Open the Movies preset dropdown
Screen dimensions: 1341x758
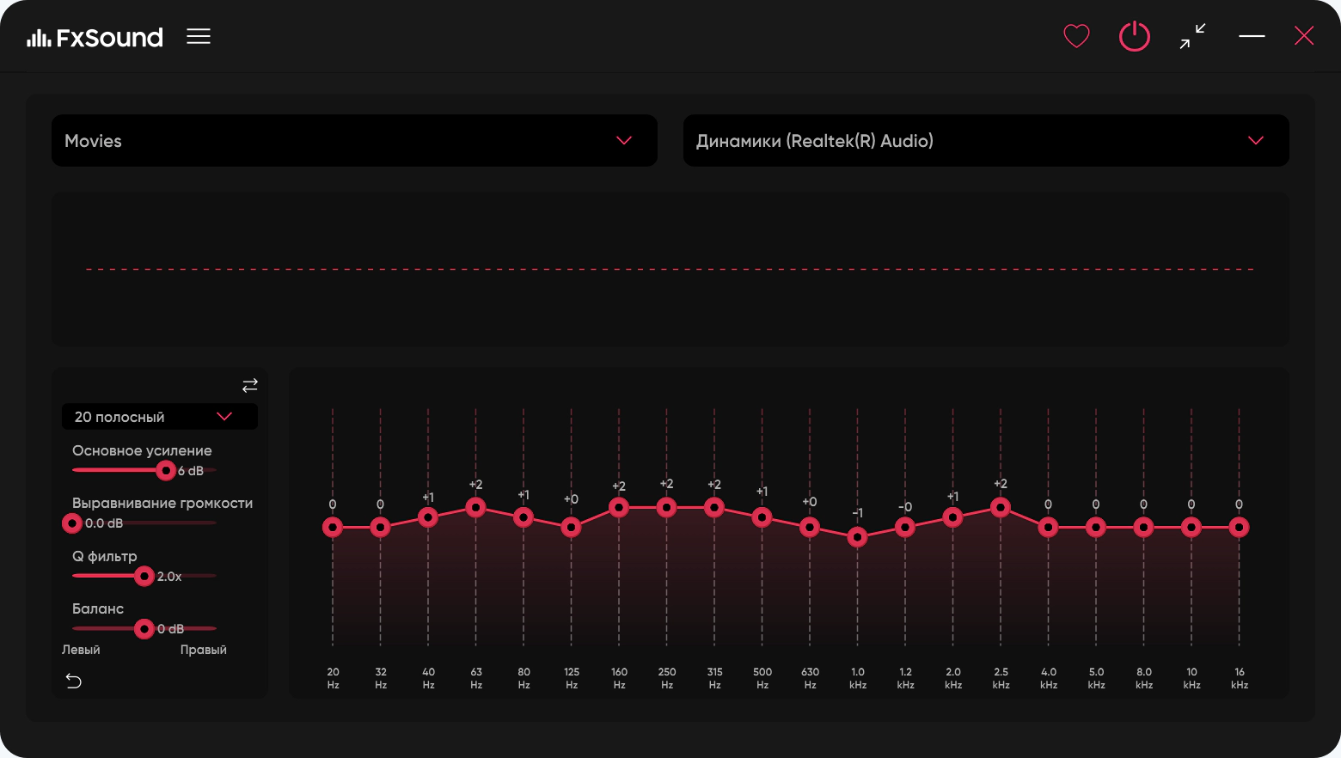coord(354,141)
